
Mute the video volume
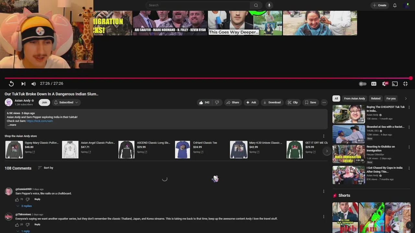coord(34,84)
